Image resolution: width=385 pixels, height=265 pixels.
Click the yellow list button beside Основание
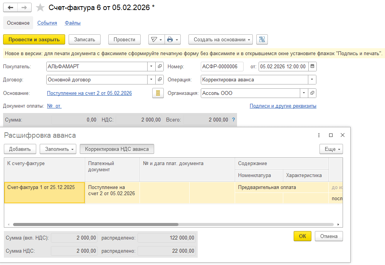pyautogui.click(x=158, y=93)
